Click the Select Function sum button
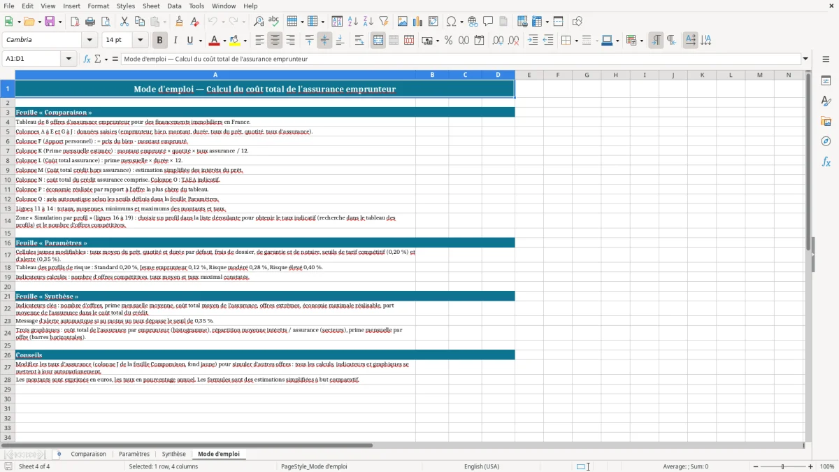The width and height of the screenshot is (839, 472). tap(98, 59)
